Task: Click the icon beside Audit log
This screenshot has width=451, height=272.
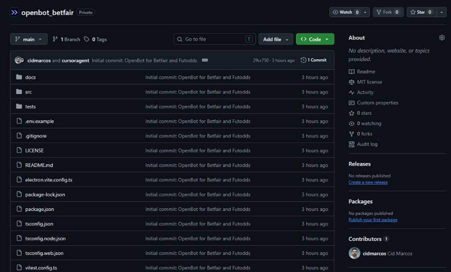Action: [351, 144]
